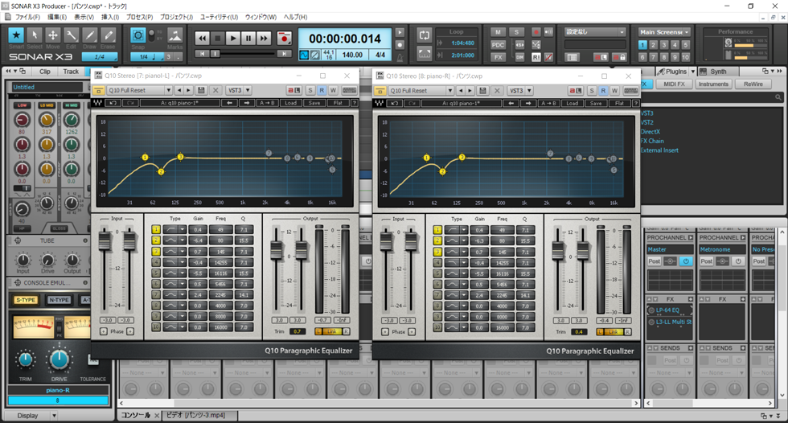
Task: Toggle band 4 on in piano-L Q10
Action: [156, 262]
